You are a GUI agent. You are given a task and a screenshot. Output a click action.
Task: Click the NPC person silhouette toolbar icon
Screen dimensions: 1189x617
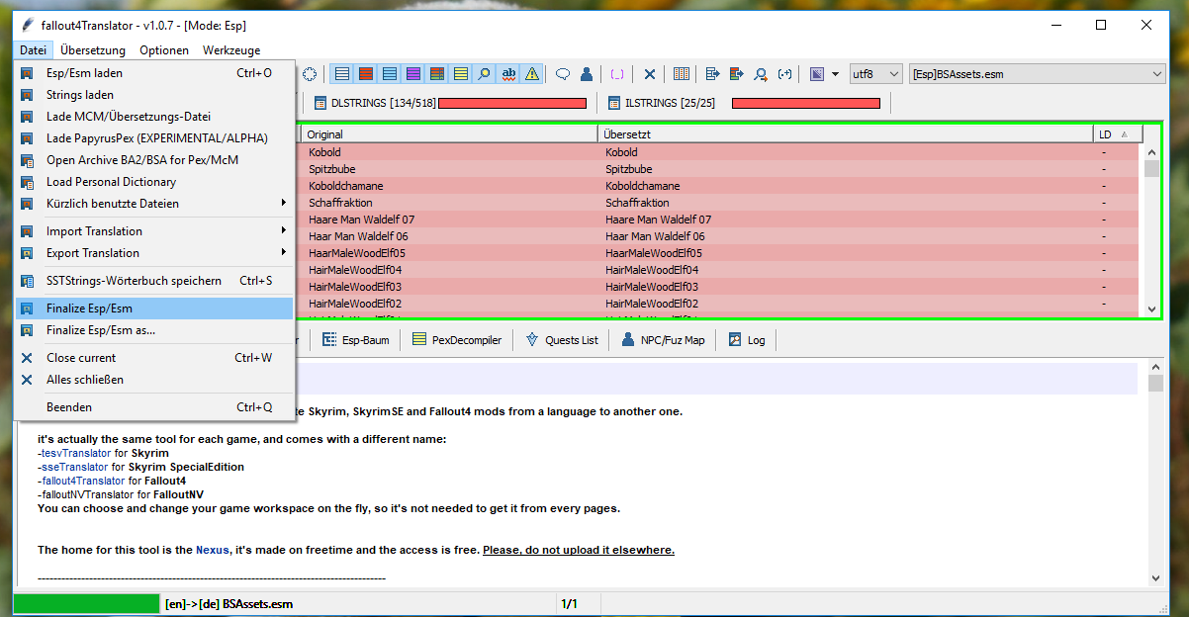[587, 74]
